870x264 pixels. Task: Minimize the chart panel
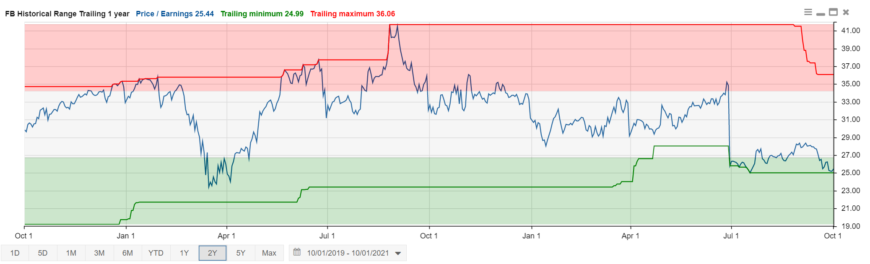tap(821, 13)
